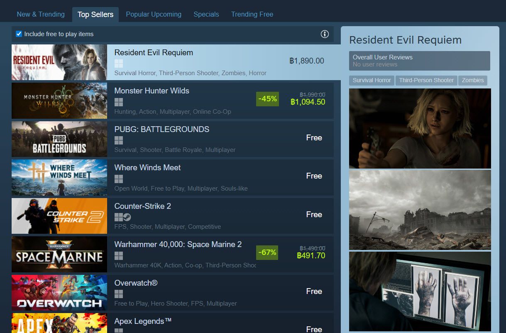Viewport: 506px width, 333px height.
Task: Click the info icon beside free-to-play filter
Action: [x=325, y=34]
